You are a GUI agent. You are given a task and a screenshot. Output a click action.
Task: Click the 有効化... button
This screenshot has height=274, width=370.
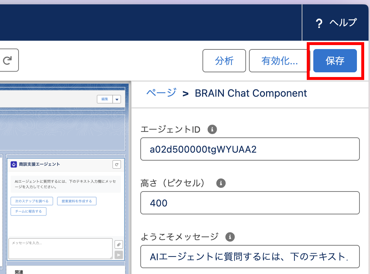point(279,61)
